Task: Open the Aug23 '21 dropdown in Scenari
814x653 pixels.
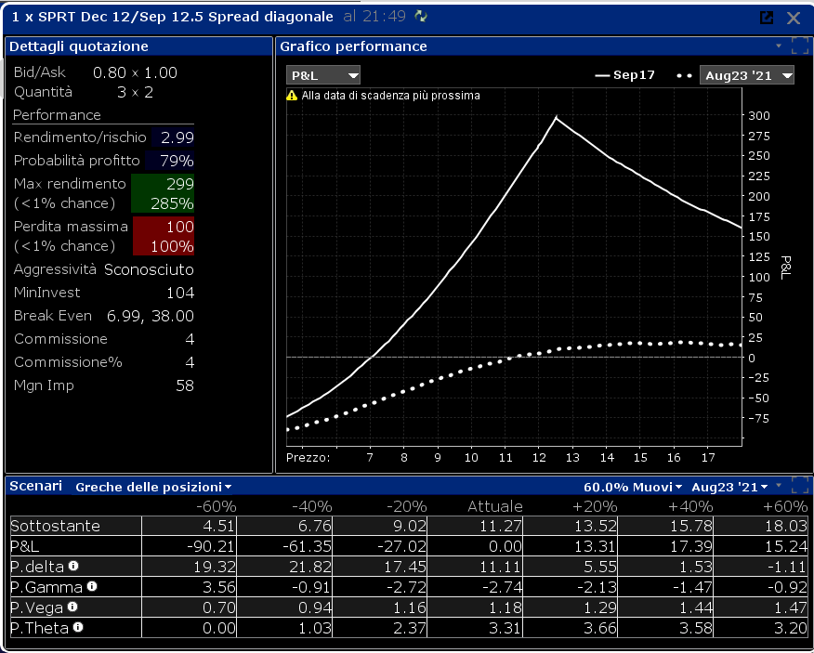Action: (x=729, y=487)
